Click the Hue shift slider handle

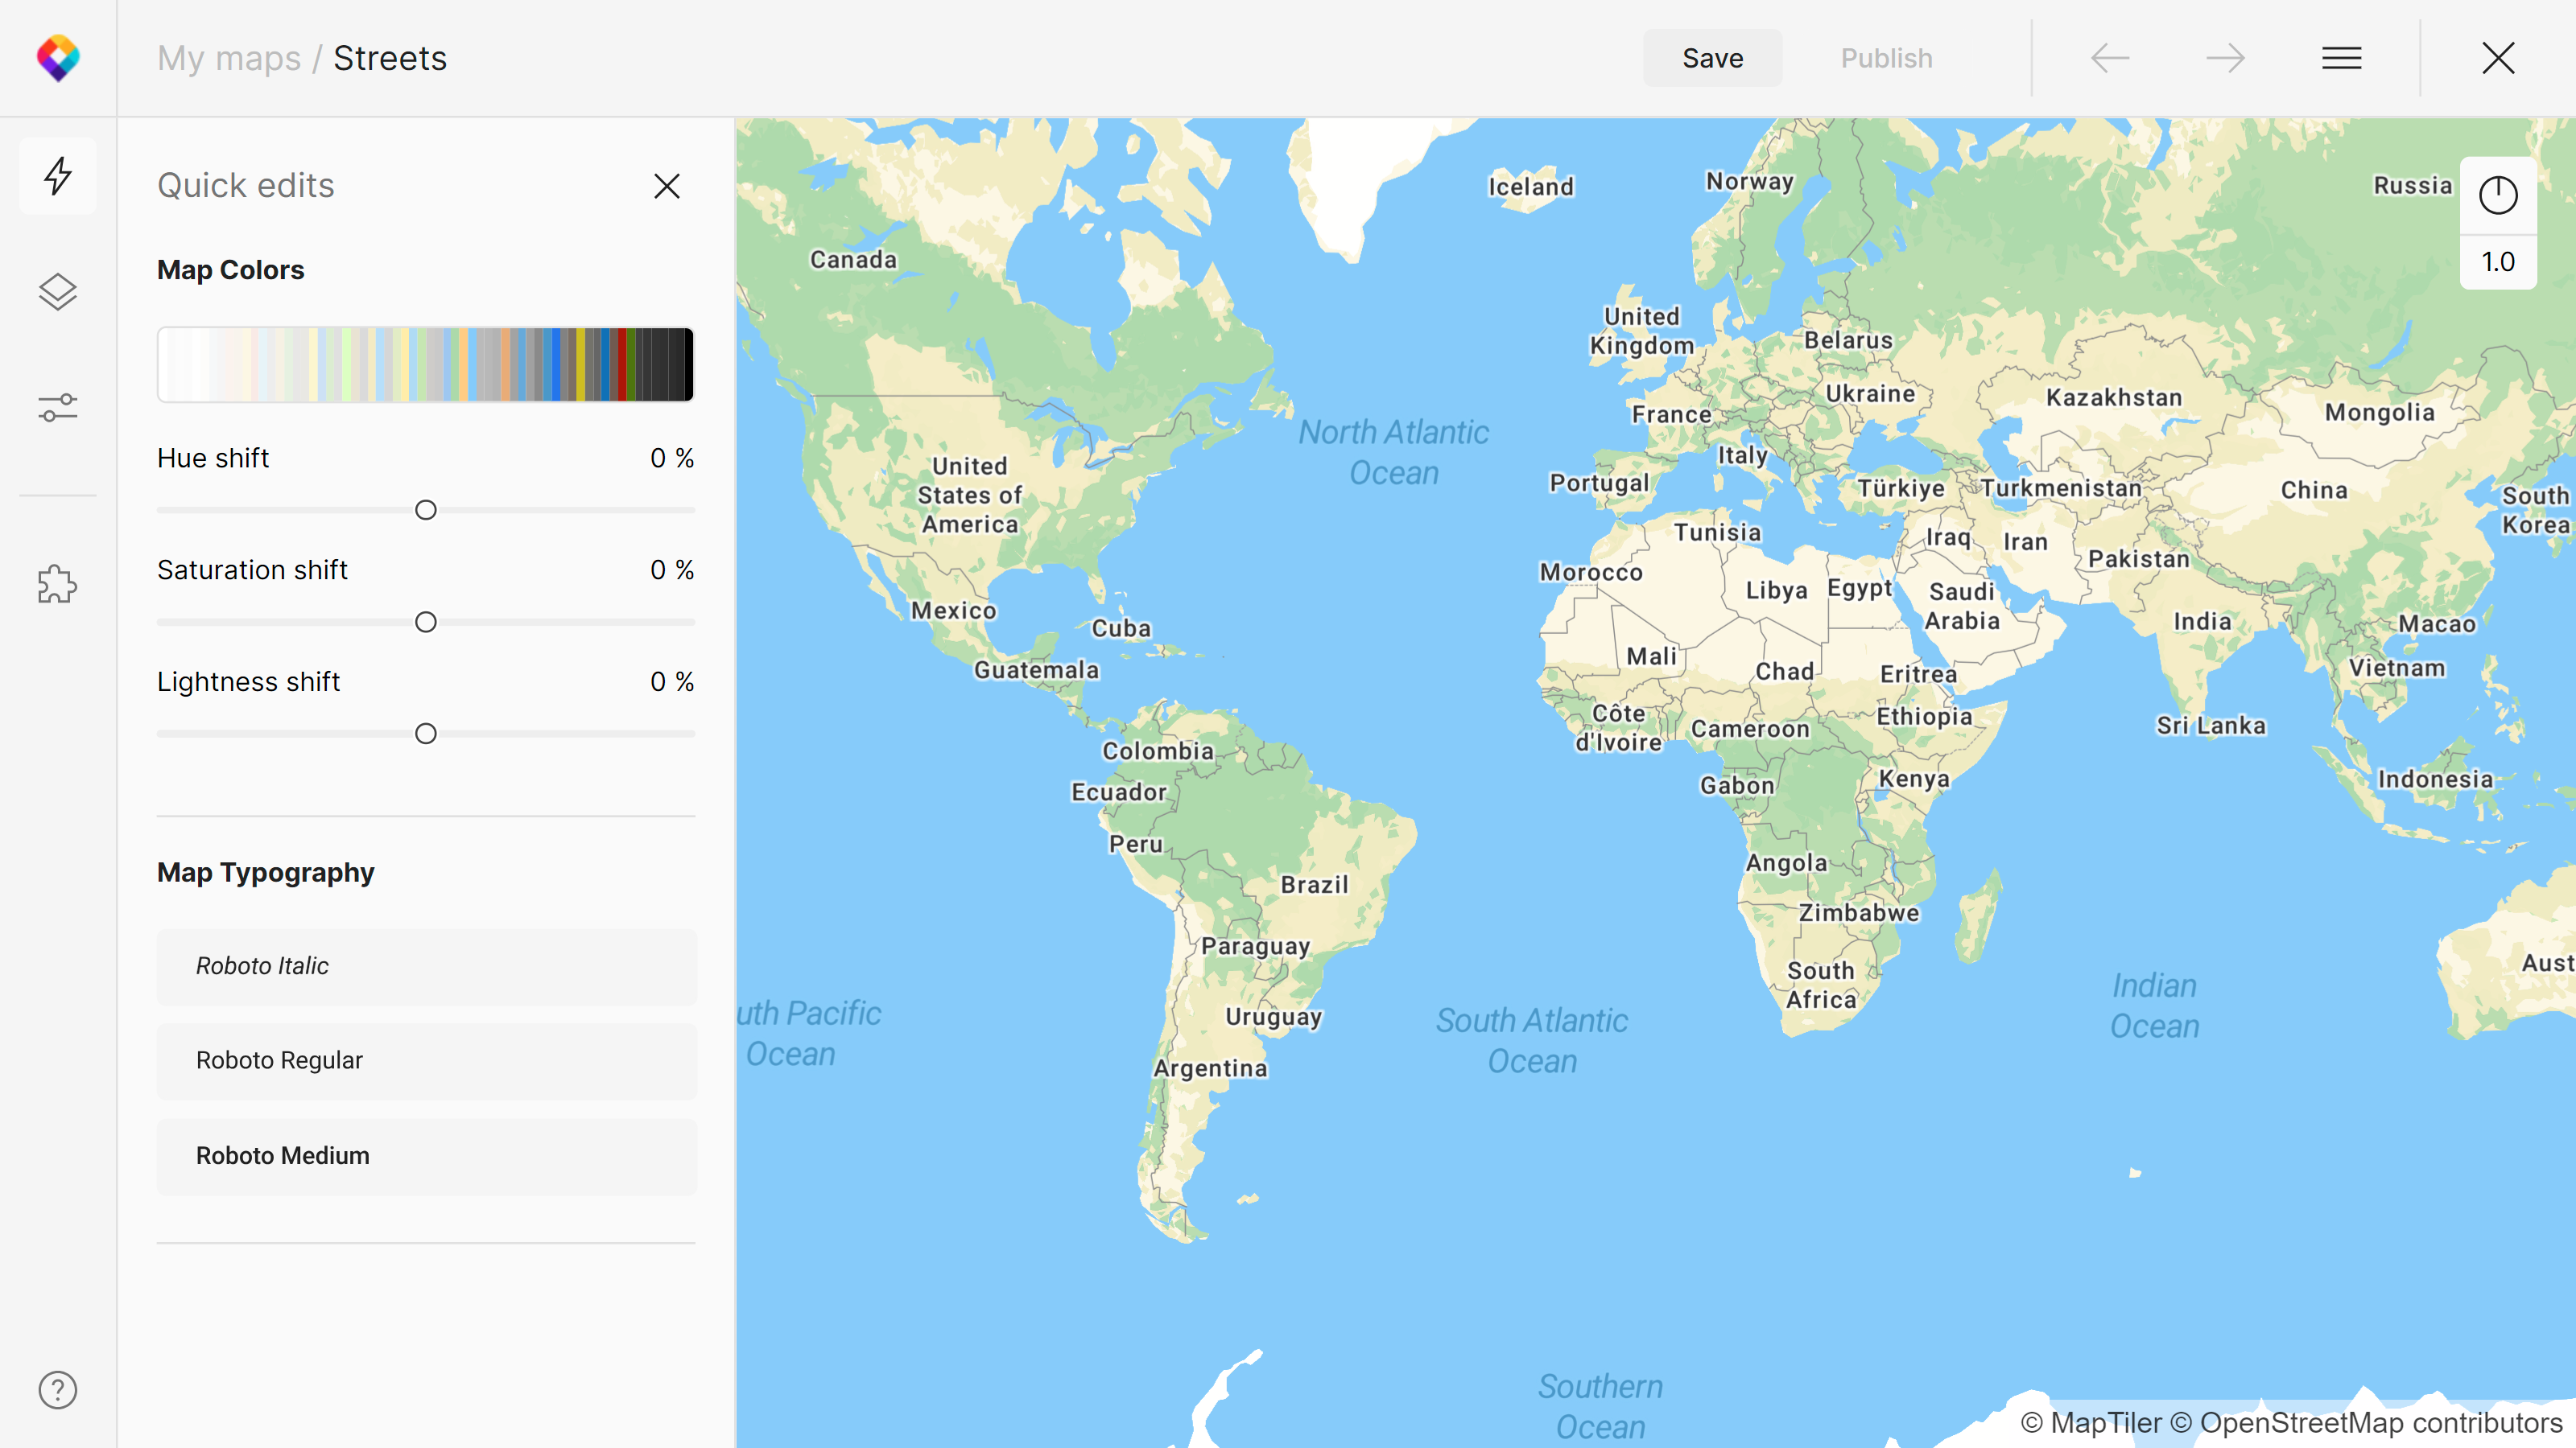(x=426, y=511)
